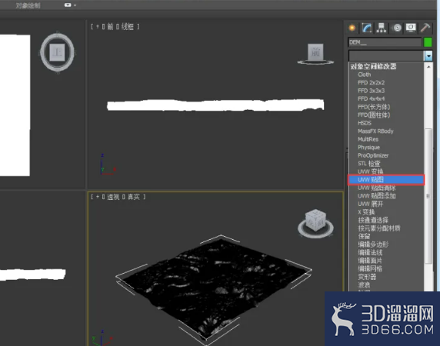Choose the FFD 4x4x4 modifier

[371, 99]
